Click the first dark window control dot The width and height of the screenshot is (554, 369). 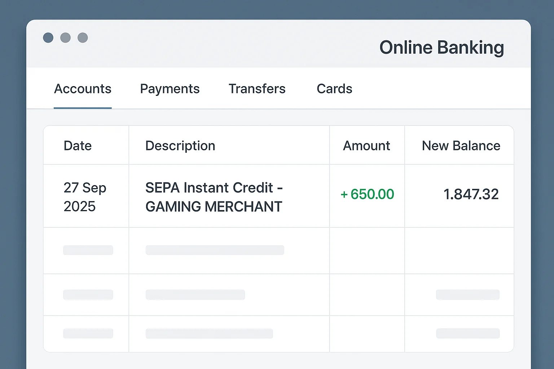pyautogui.click(x=48, y=37)
